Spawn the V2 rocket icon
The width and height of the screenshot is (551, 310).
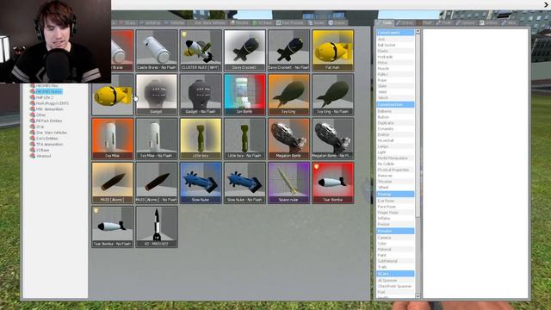(157, 226)
